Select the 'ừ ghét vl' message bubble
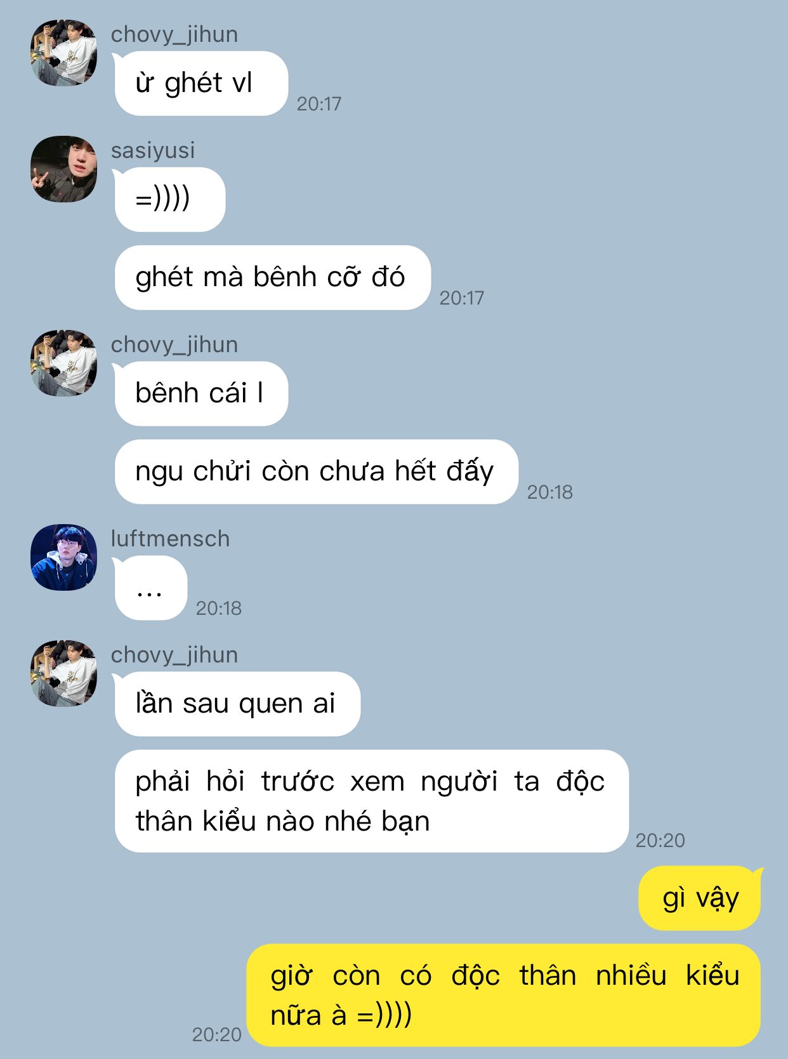Screen dimensions: 788x1059 (x=200, y=83)
